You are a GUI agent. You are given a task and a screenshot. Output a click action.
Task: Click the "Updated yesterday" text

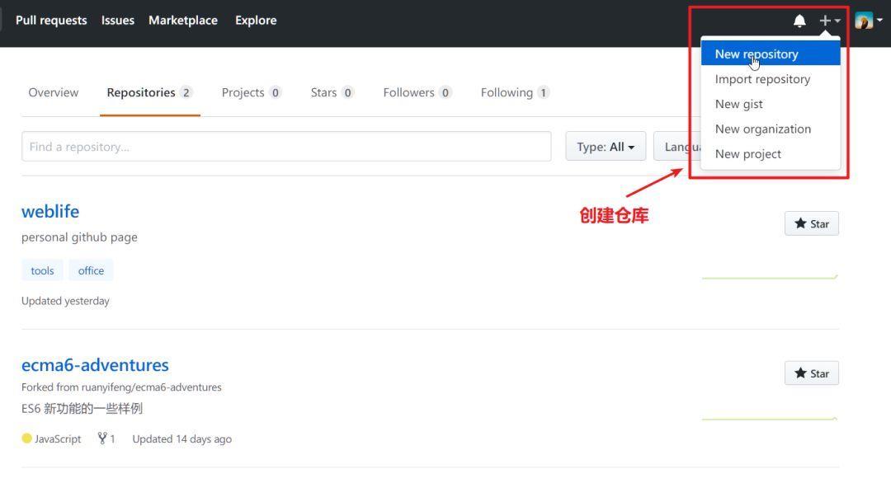[65, 301]
